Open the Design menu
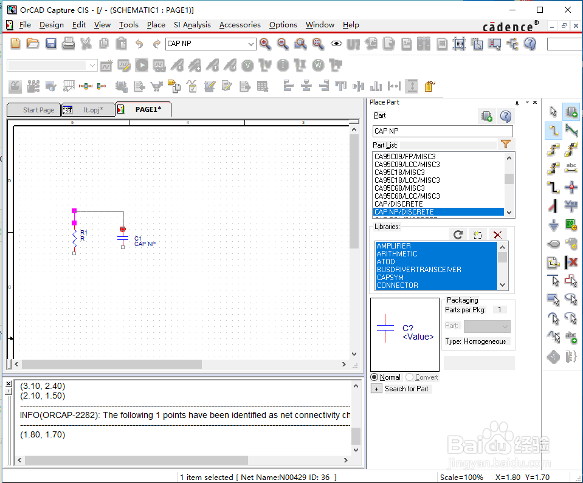 click(52, 25)
